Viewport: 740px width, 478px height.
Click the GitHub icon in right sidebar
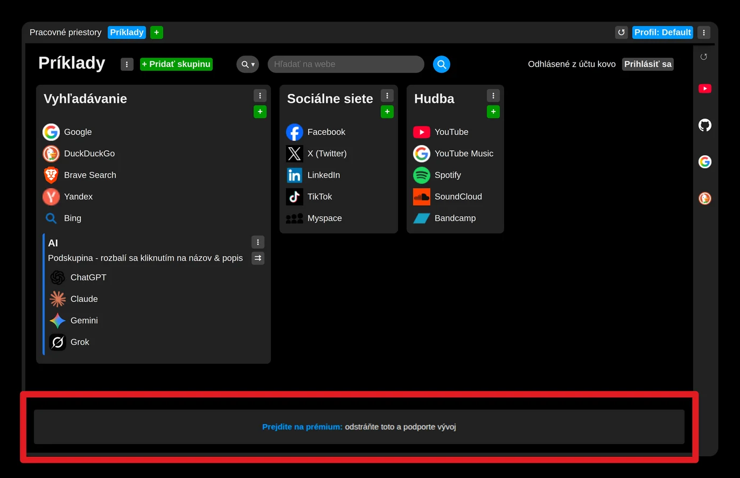pos(705,125)
